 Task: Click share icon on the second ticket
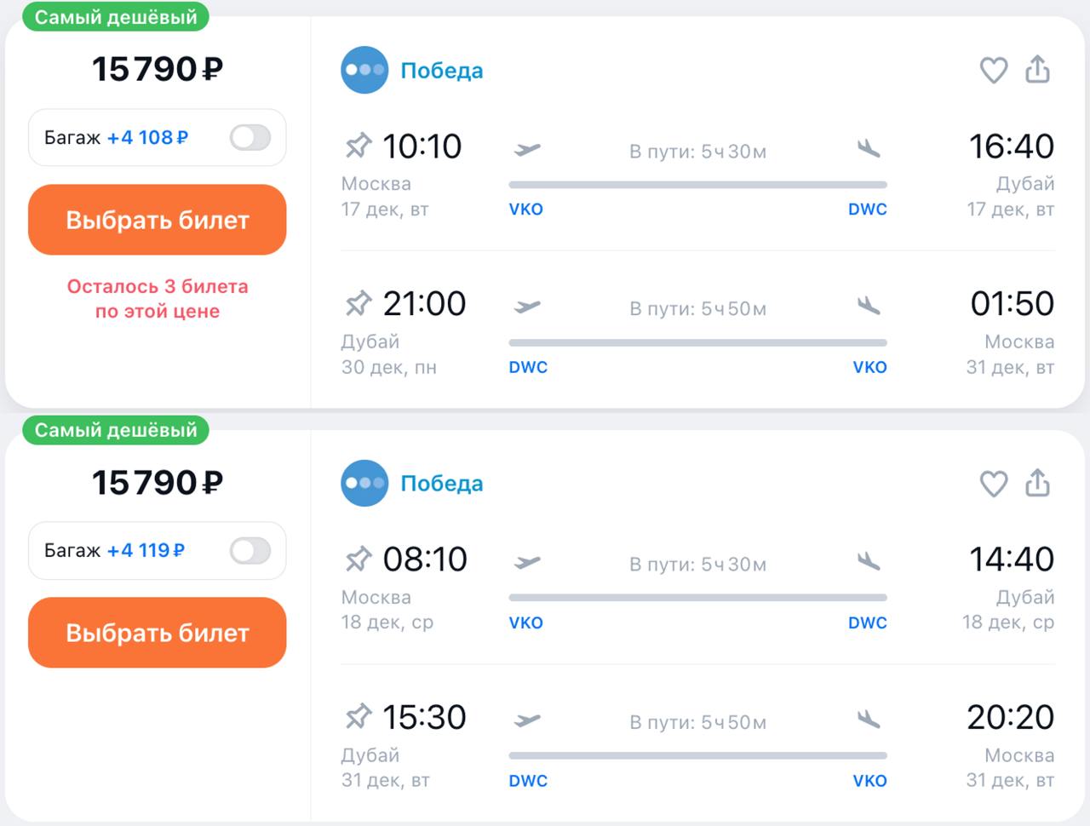pos(1037,483)
